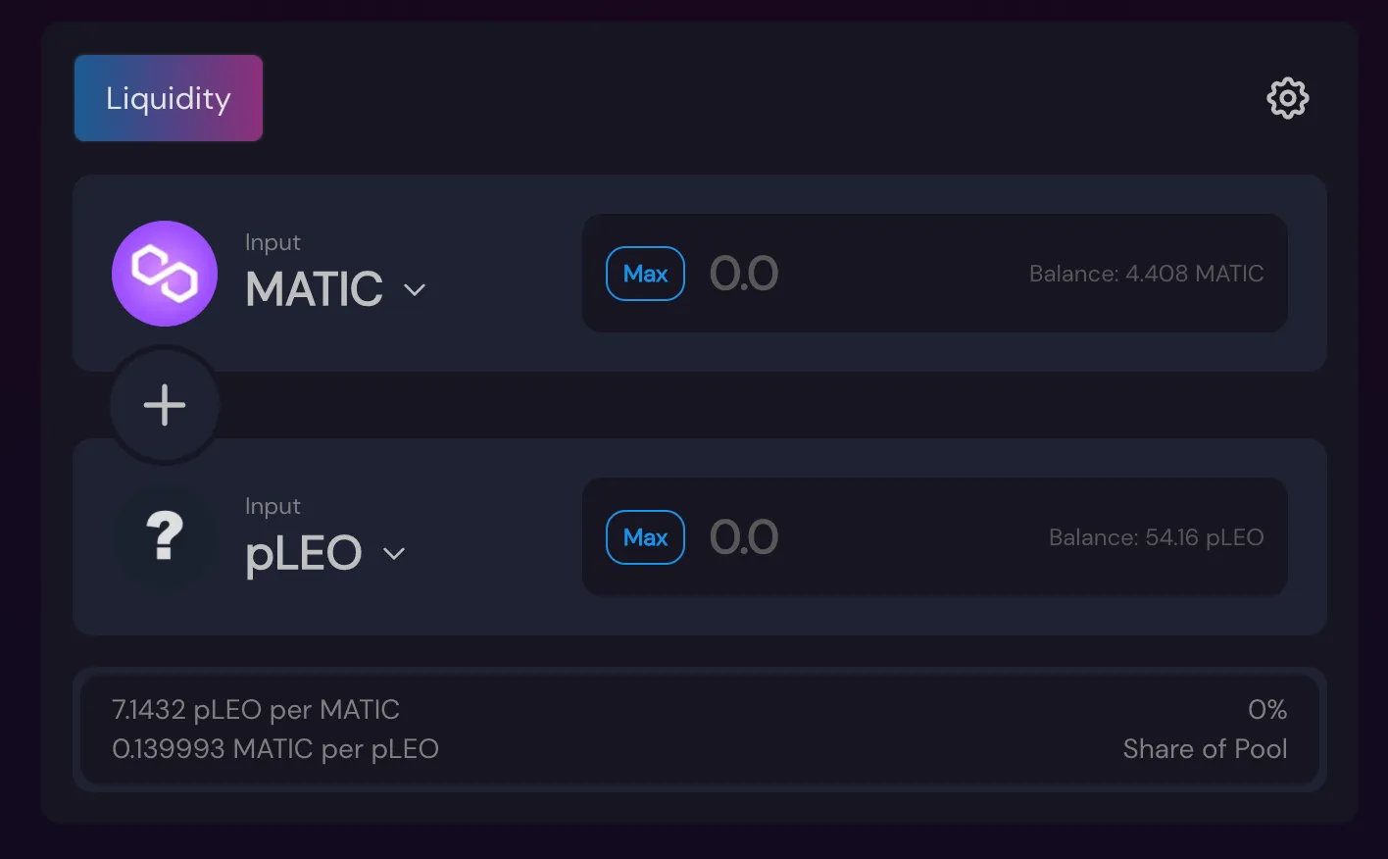Click the 7.1432 pLEO per MATIC rate

click(x=256, y=710)
